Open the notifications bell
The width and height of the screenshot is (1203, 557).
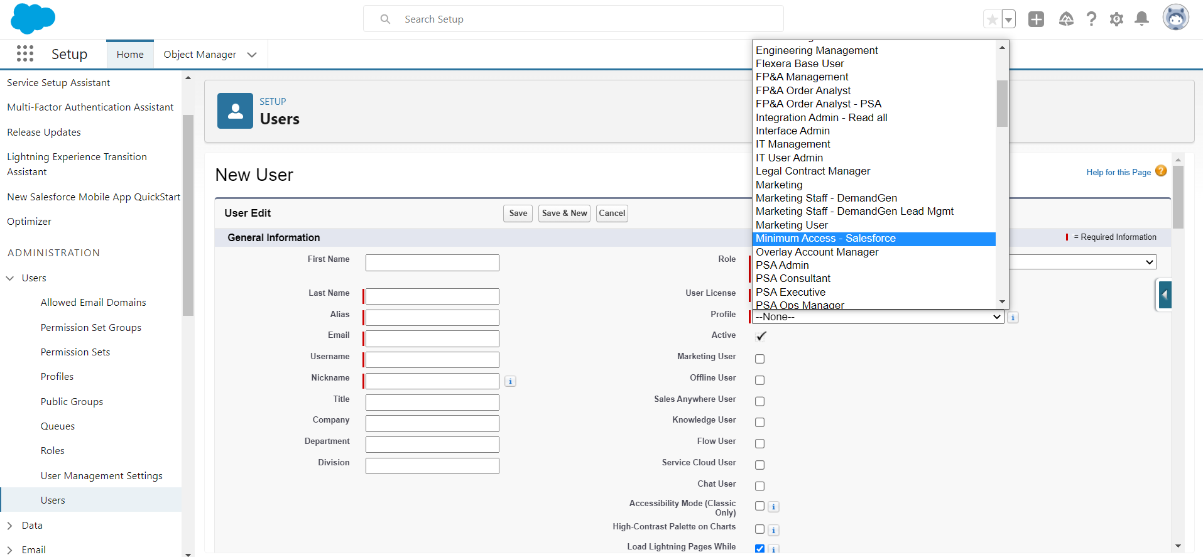pos(1141,19)
